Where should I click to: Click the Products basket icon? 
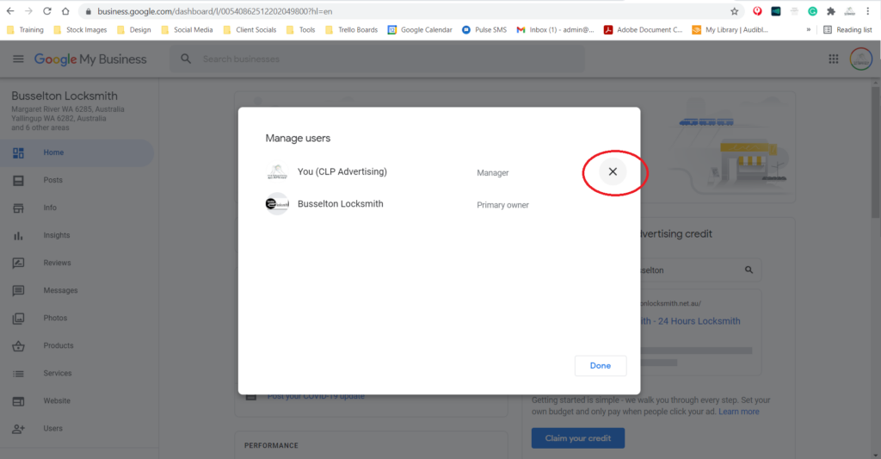point(18,345)
